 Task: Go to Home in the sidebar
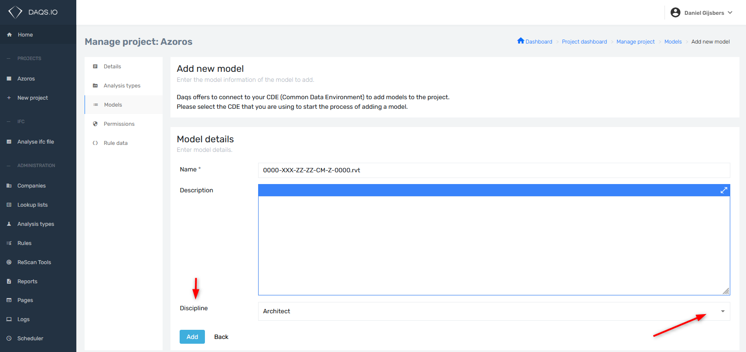click(38, 35)
